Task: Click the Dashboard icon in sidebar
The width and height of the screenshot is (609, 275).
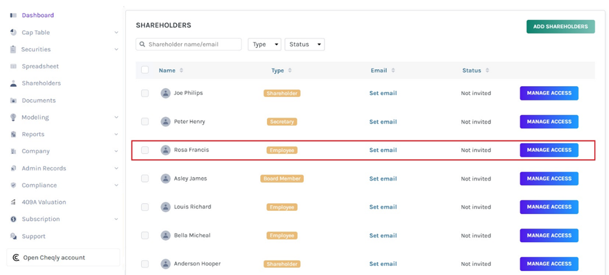Action: pyautogui.click(x=14, y=15)
